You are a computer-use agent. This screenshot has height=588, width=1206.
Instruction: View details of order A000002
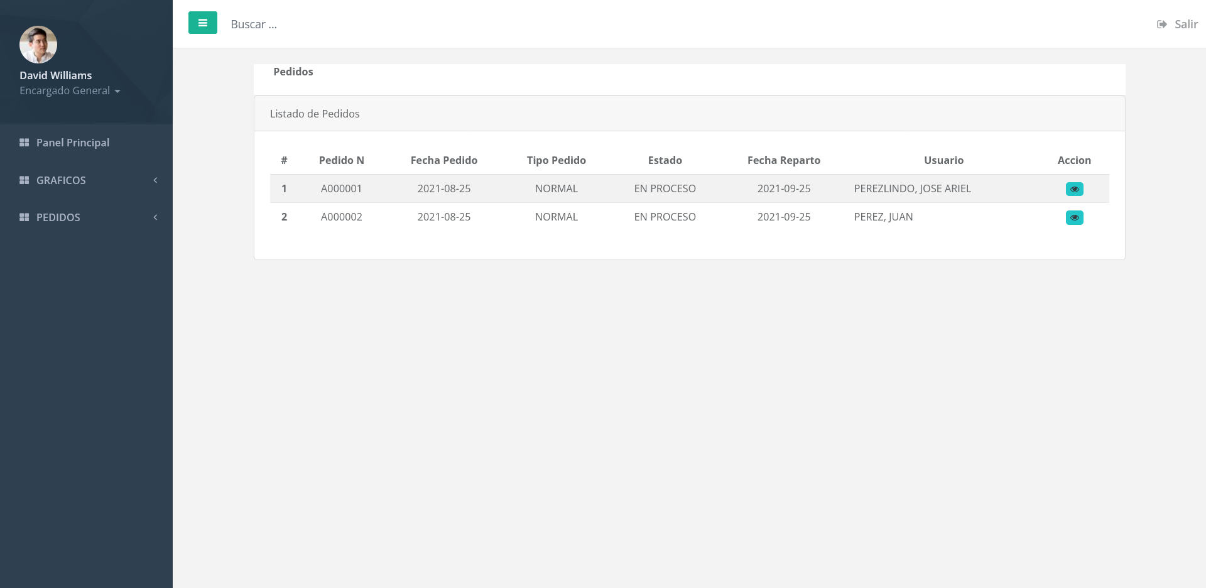point(1074,218)
